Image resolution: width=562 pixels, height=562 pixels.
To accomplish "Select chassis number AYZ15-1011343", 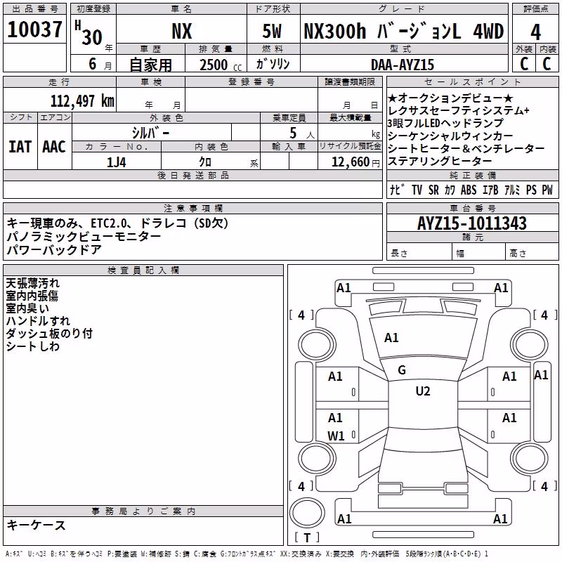I will (x=472, y=223).
